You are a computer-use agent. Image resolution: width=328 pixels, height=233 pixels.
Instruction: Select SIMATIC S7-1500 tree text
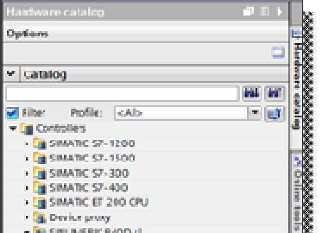92,158
